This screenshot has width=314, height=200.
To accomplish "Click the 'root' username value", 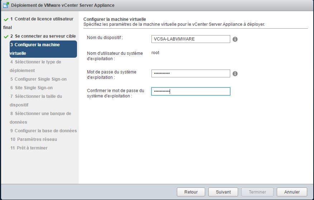I will [x=155, y=53].
